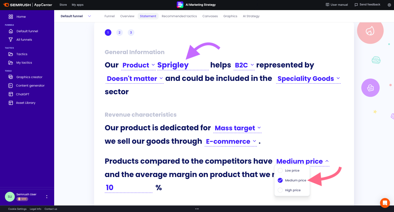Select the Medium price radio option
The height and width of the screenshot is (212, 394).
coord(280,180)
